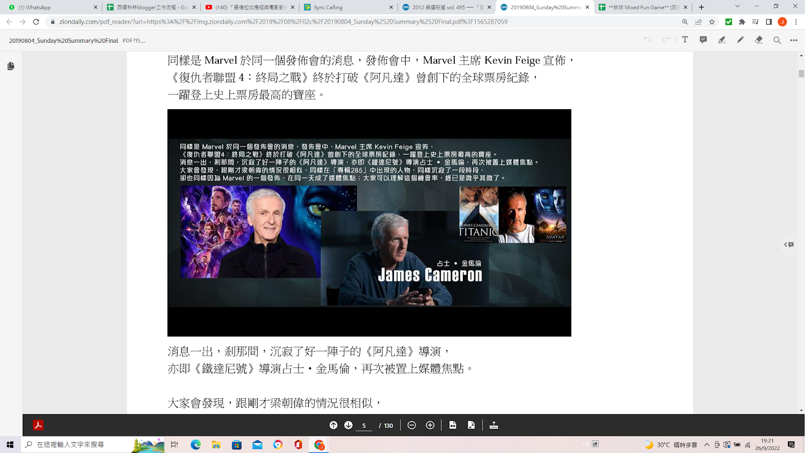Reload the current page
805x453 pixels.
[x=36, y=22]
